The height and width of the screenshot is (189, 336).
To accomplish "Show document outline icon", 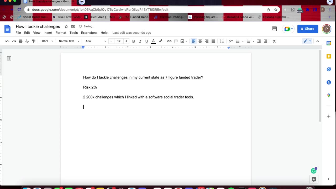I will [x=9, y=58].
